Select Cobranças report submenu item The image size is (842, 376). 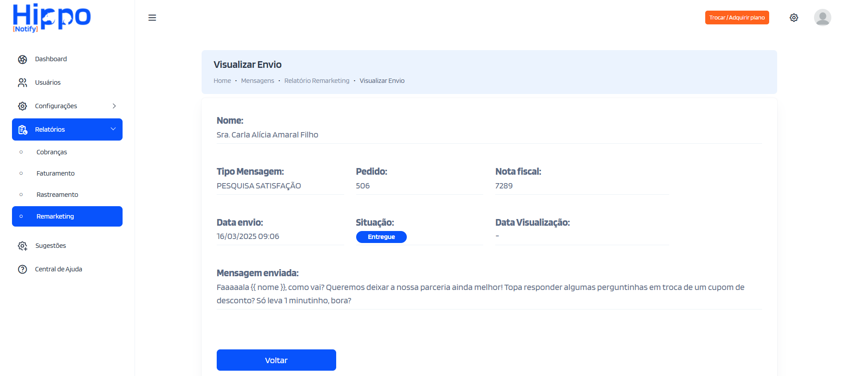[52, 152]
